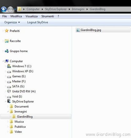Select Gruppo home in navigation pane
This screenshot has width=131, height=138.
[x=19, y=51]
